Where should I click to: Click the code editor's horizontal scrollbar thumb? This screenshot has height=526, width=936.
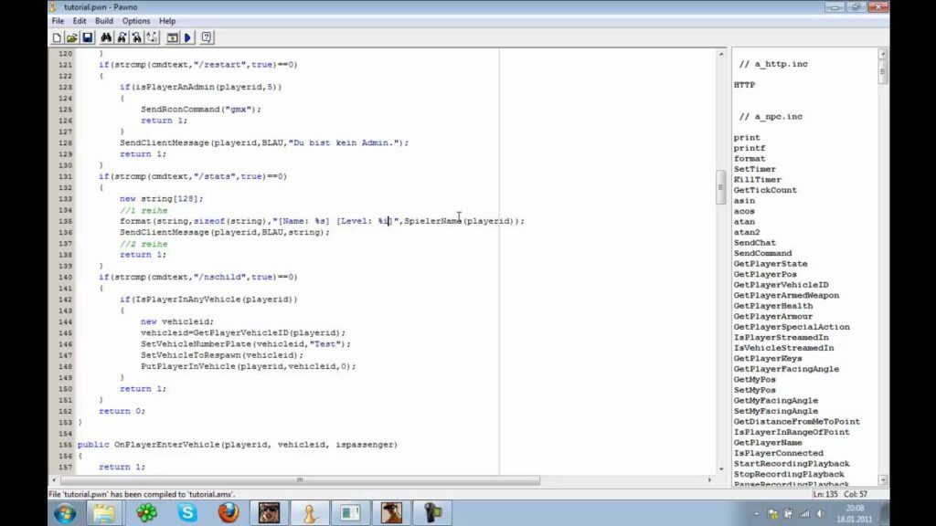[x=298, y=479]
